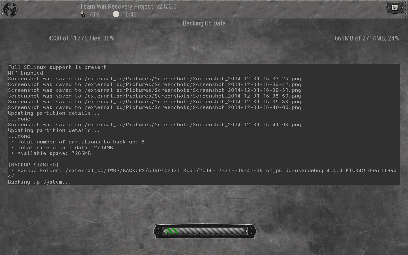The width and height of the screenshot is (408, 255).
Task: Click the '665MB of 2714MB, 24%' status
Action: pos(367,38)
